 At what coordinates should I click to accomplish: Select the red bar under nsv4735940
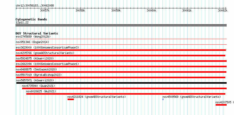[x=124, y=88]
